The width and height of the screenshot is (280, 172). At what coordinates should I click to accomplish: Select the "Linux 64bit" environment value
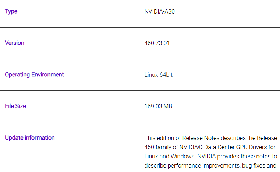(x=158, y=75)
